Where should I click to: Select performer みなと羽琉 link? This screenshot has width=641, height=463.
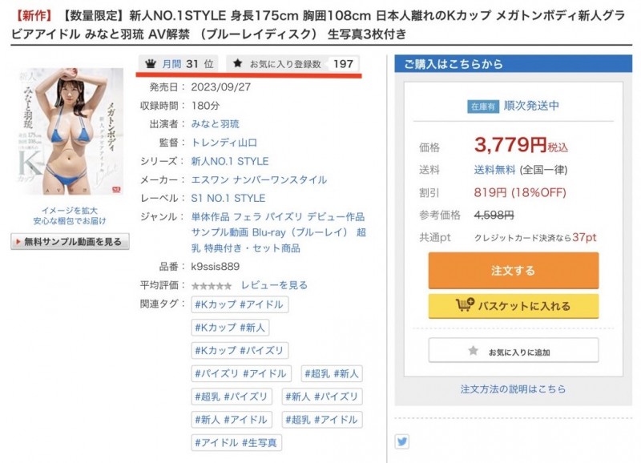(x=216, y=123)
